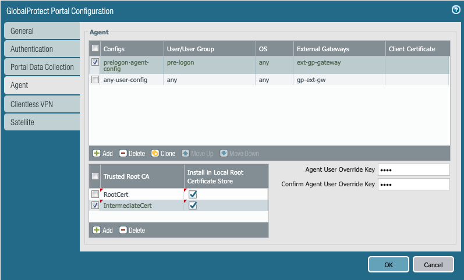Image resolution: width=464 pixels, height=280 pixels.
Task: Check the any-user-config row checkbox
Action: pos(95,80)
